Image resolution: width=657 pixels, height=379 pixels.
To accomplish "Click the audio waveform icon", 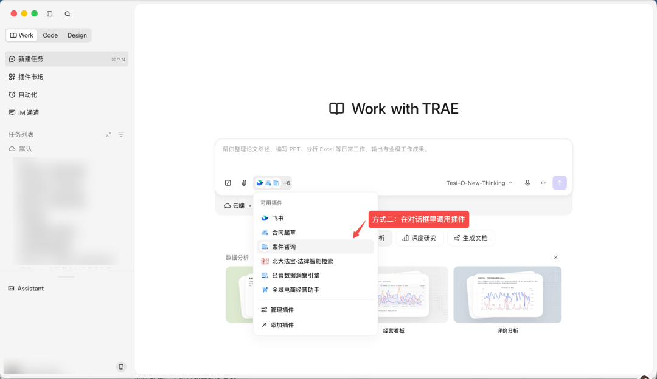I will pyautogui.click(x=543, y=183).
